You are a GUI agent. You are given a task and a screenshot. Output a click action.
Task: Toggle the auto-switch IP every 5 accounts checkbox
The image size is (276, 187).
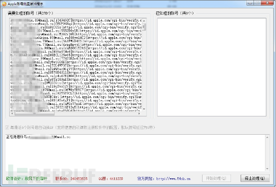point(7,127)
